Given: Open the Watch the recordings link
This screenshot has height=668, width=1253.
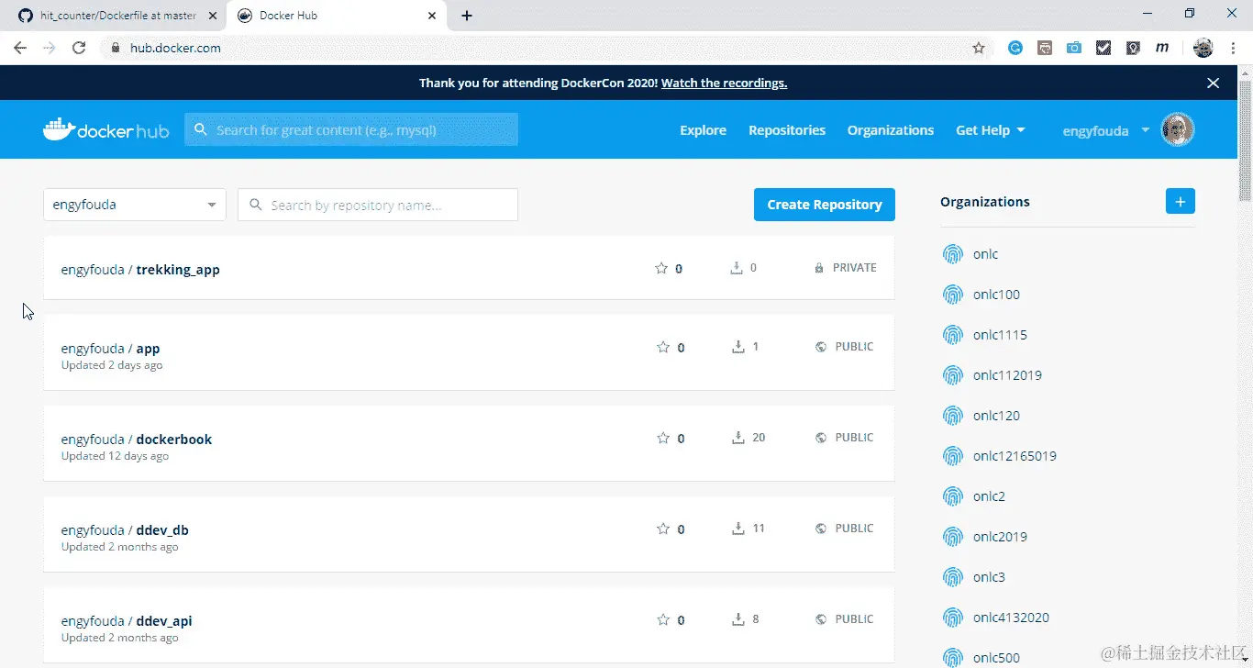Looking at the screenshot, I should point(724,82).
